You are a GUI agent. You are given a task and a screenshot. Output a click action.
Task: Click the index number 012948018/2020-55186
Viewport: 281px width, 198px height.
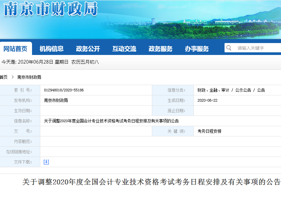[64, 90]
